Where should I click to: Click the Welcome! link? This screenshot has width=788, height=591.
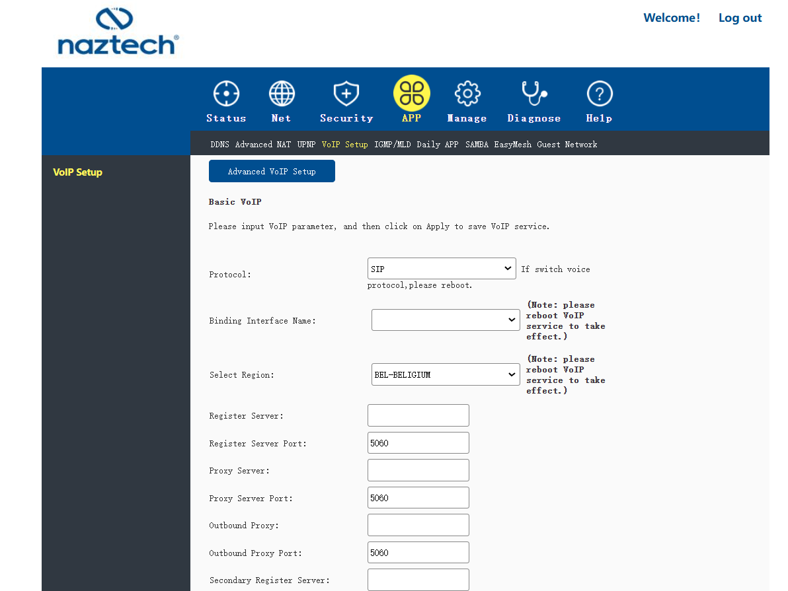pos(672,18)
